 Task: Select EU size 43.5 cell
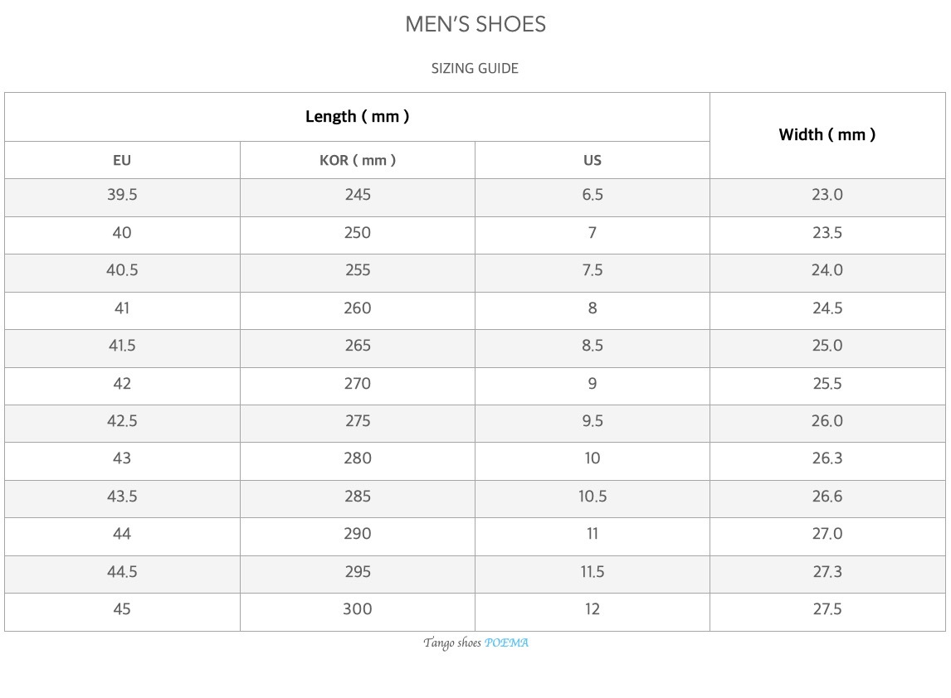pyautogui.click(x=122, y=497)
